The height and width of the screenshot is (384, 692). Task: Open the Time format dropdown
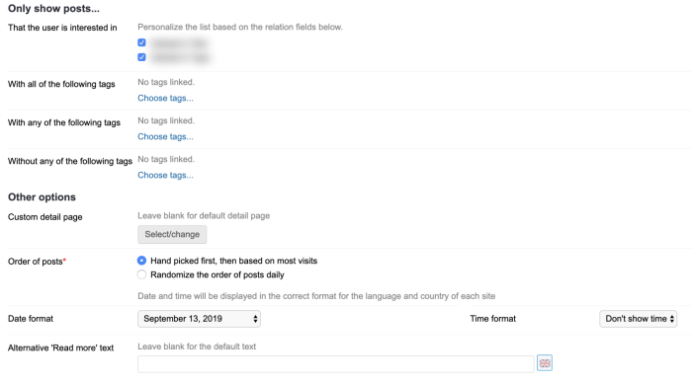pos(639,319)
